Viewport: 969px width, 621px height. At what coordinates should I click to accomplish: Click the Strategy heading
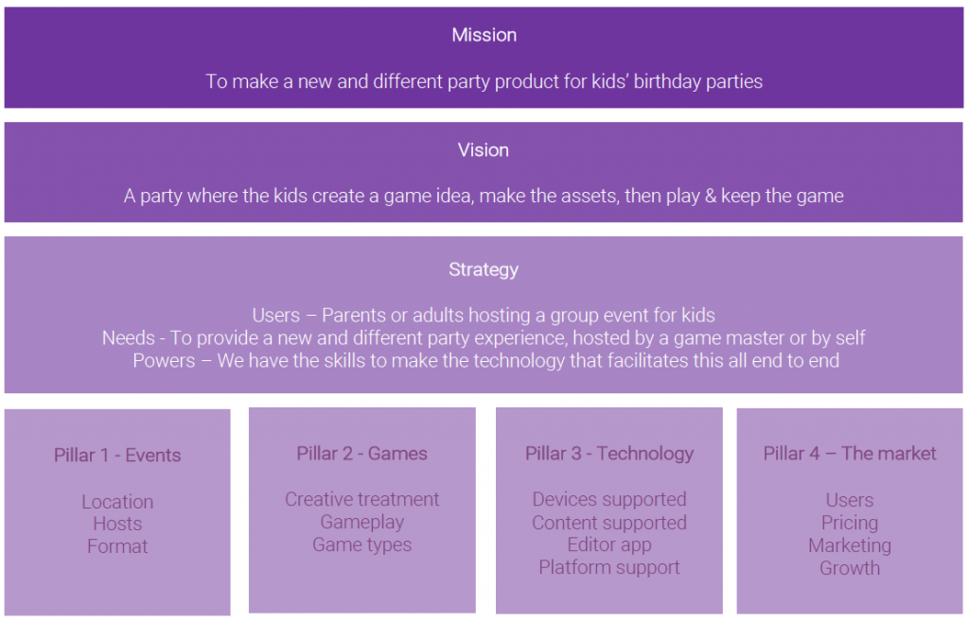(x=484, y=269)
